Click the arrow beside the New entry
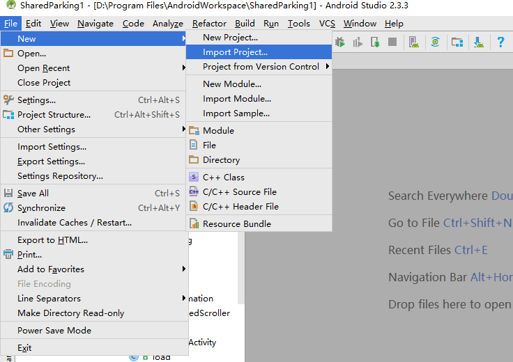 point(184,38)
